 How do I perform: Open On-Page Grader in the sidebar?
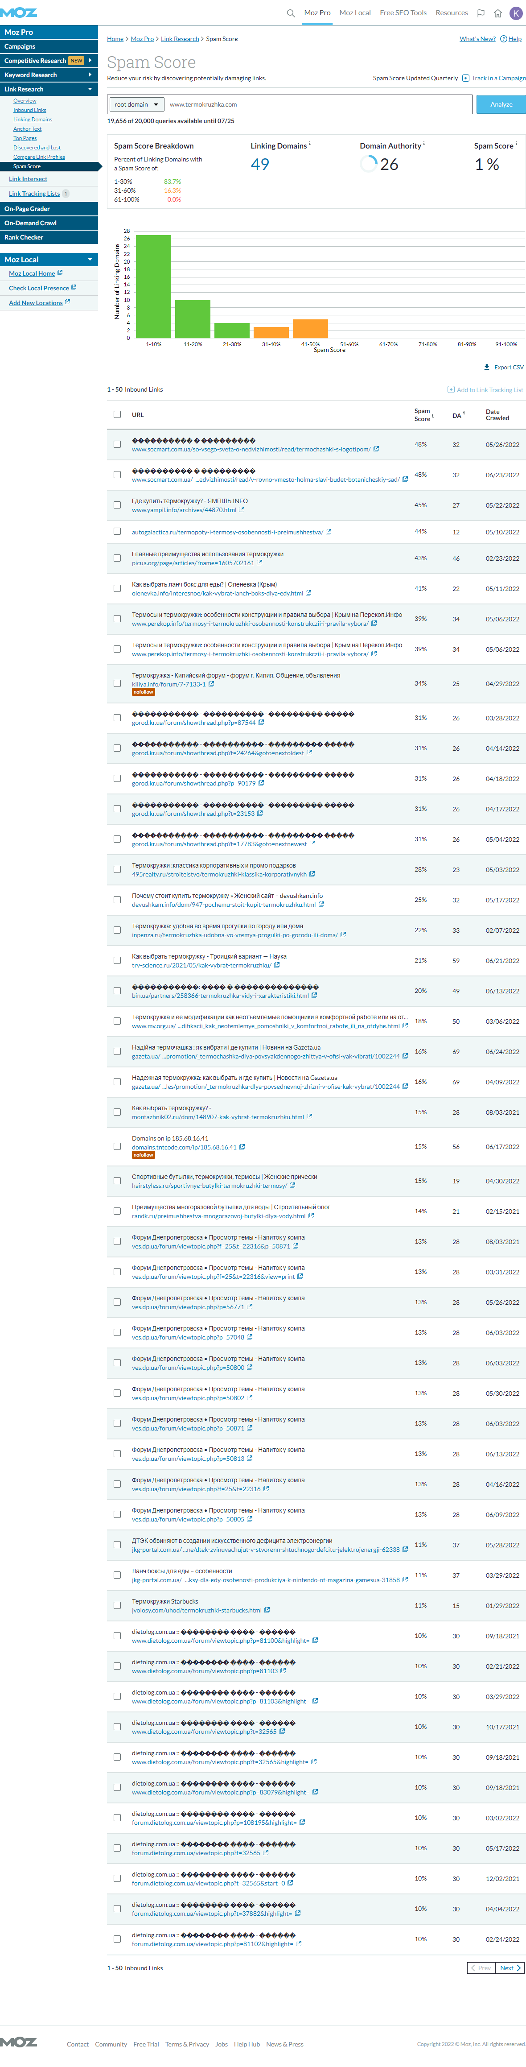[x=49, y=209]
